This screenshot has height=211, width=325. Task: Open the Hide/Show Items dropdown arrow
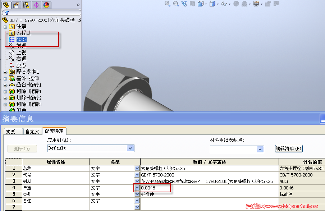pyautogui.click(x=229, y=4)
